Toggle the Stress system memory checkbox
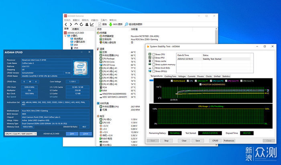The image size is (281, 165). tap(154, 64)
